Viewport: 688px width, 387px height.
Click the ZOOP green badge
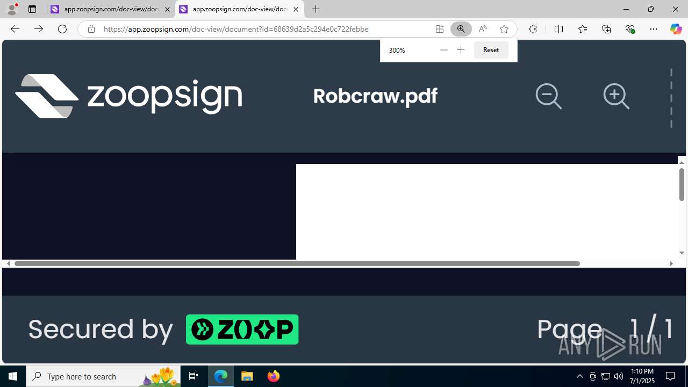[x=242, y=329]
